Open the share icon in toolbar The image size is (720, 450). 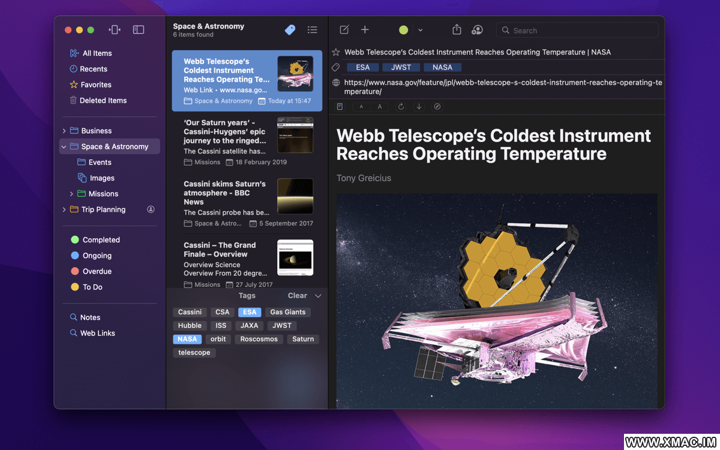click(457, 30)
